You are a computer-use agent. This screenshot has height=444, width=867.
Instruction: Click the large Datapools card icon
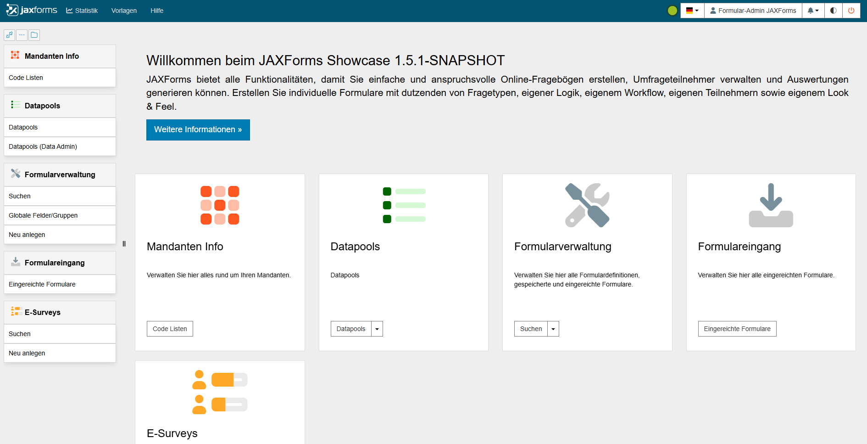[x=404, y=205]
